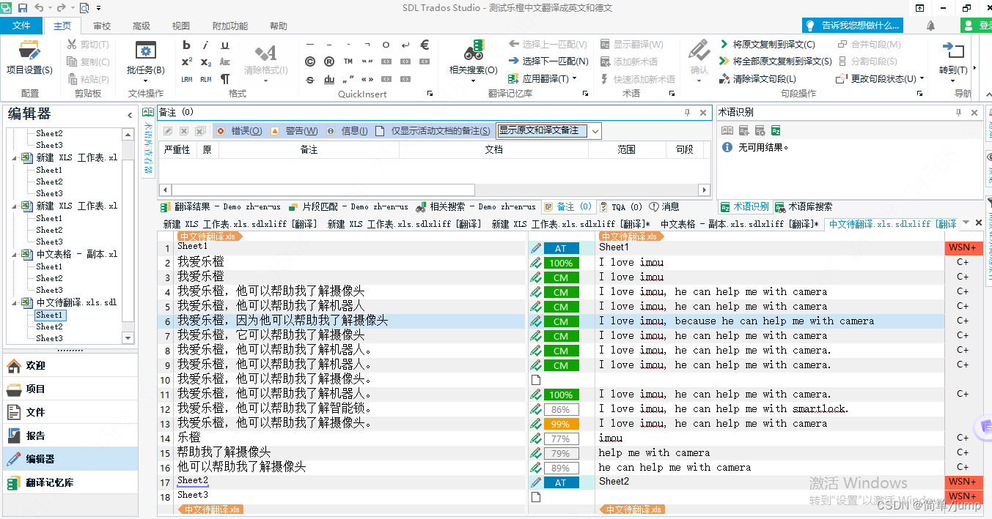Click orange 99% match score of segment 13

click(x=561, y=424)
